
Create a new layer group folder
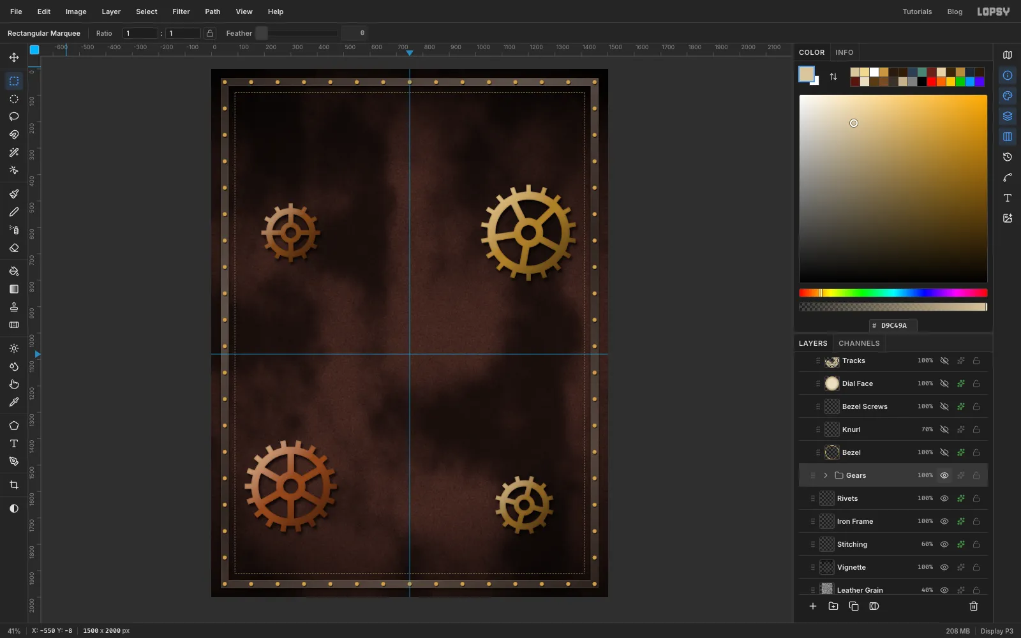pyautogui.click(x=833, y=606)
